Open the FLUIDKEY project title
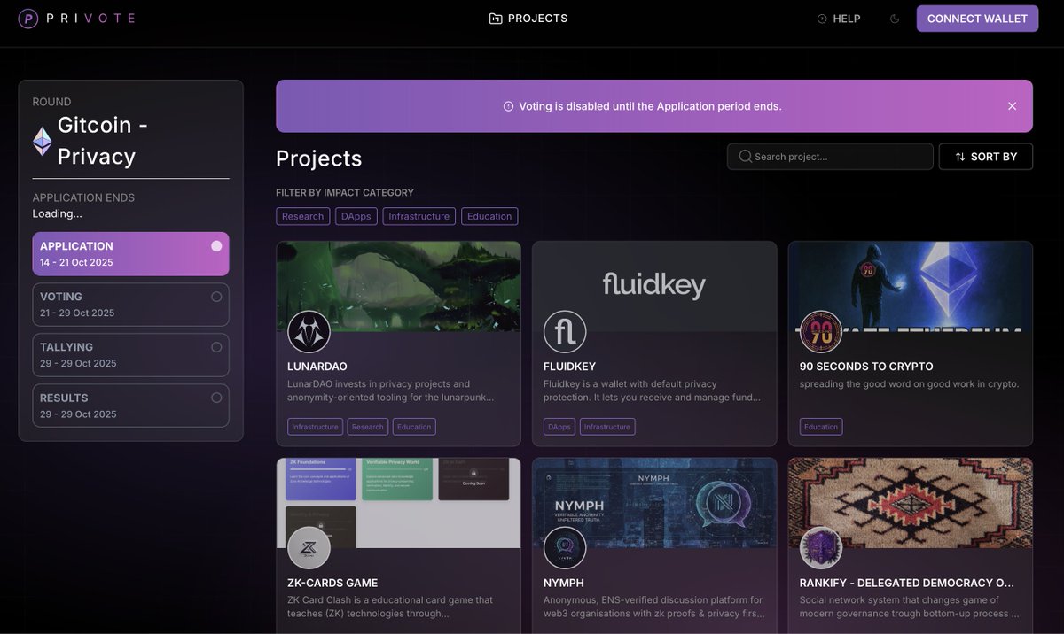Screen dimensions: 1064x634 click(x=569, y=367)
